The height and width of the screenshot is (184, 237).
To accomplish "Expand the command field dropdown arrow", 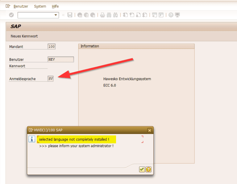I will [56, 15].
